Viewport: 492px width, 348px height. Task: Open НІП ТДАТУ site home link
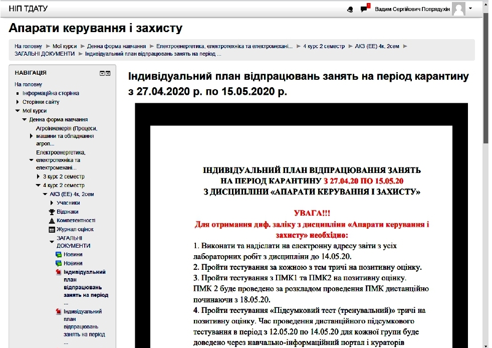coord(28,9)
